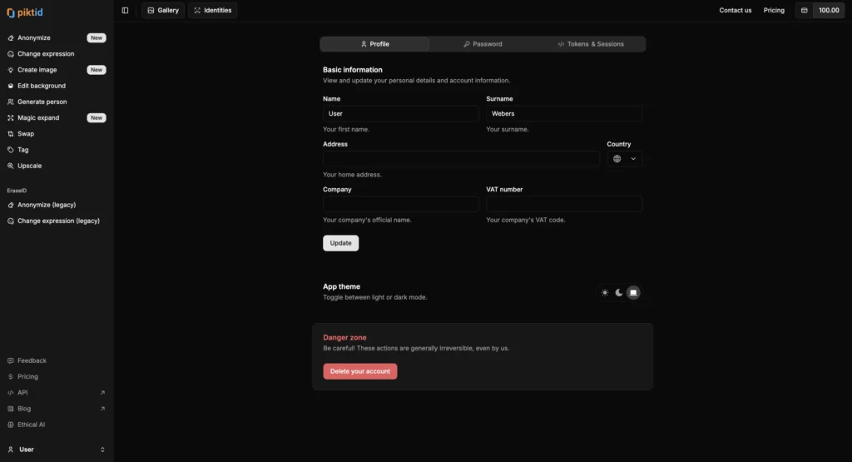Click the 100.00 credit balance
The image size is (852, 462).
(x=829, y=10)
